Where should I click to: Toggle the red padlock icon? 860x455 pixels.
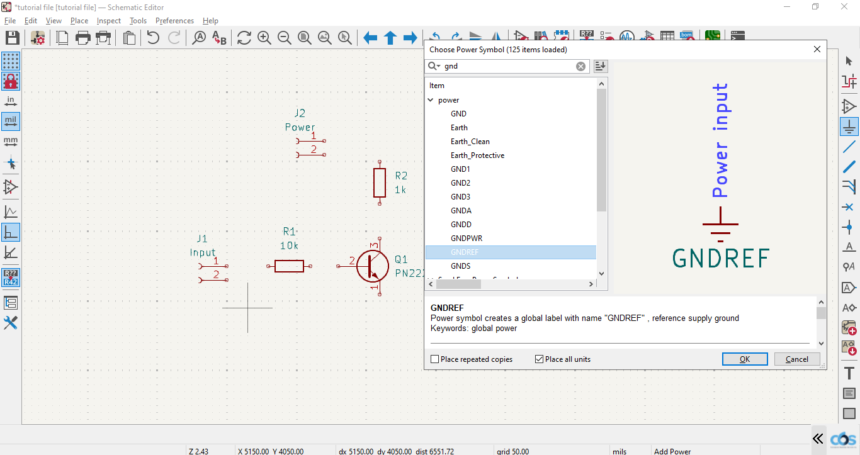[x=11, y=81]
